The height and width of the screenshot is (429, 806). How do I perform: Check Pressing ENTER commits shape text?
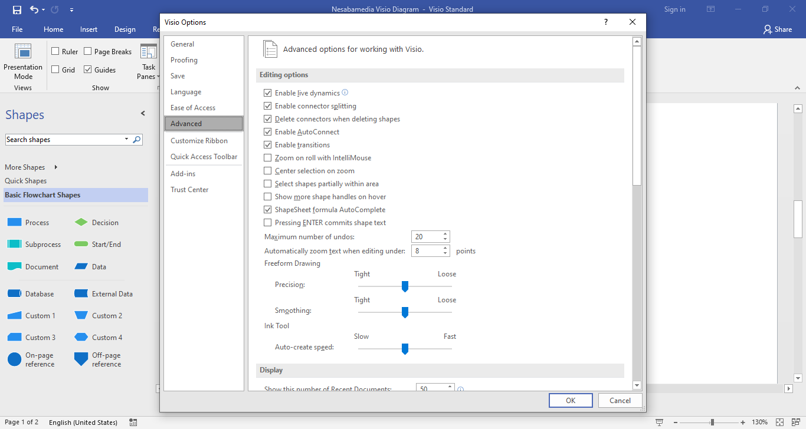(x=268, y=223)
